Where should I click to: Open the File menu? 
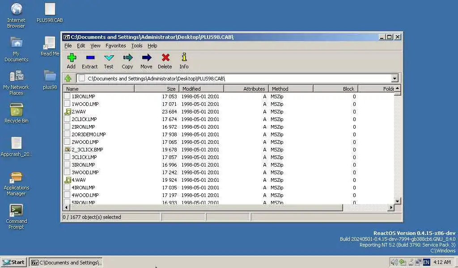click(x=68, y=46)
